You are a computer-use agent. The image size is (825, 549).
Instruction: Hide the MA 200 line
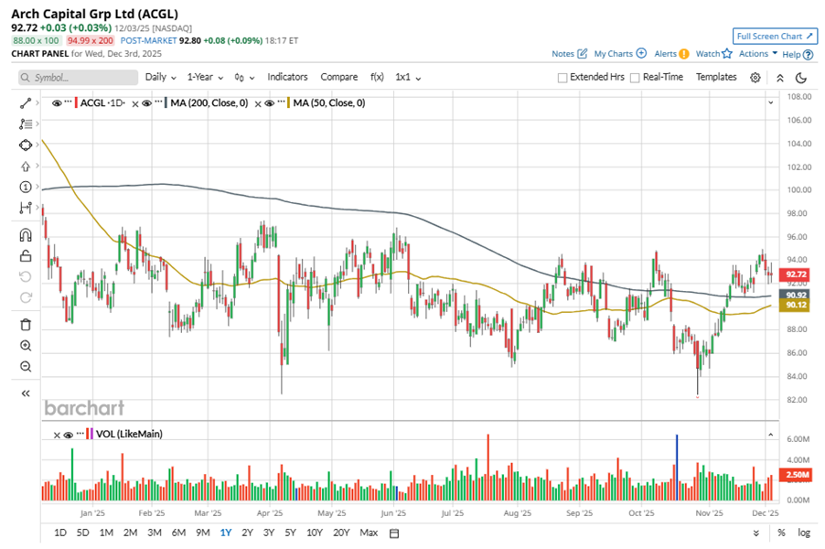(146, 103)
